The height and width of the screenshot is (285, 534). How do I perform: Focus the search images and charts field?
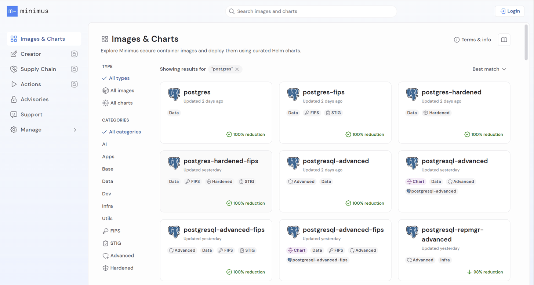(311, 11)
